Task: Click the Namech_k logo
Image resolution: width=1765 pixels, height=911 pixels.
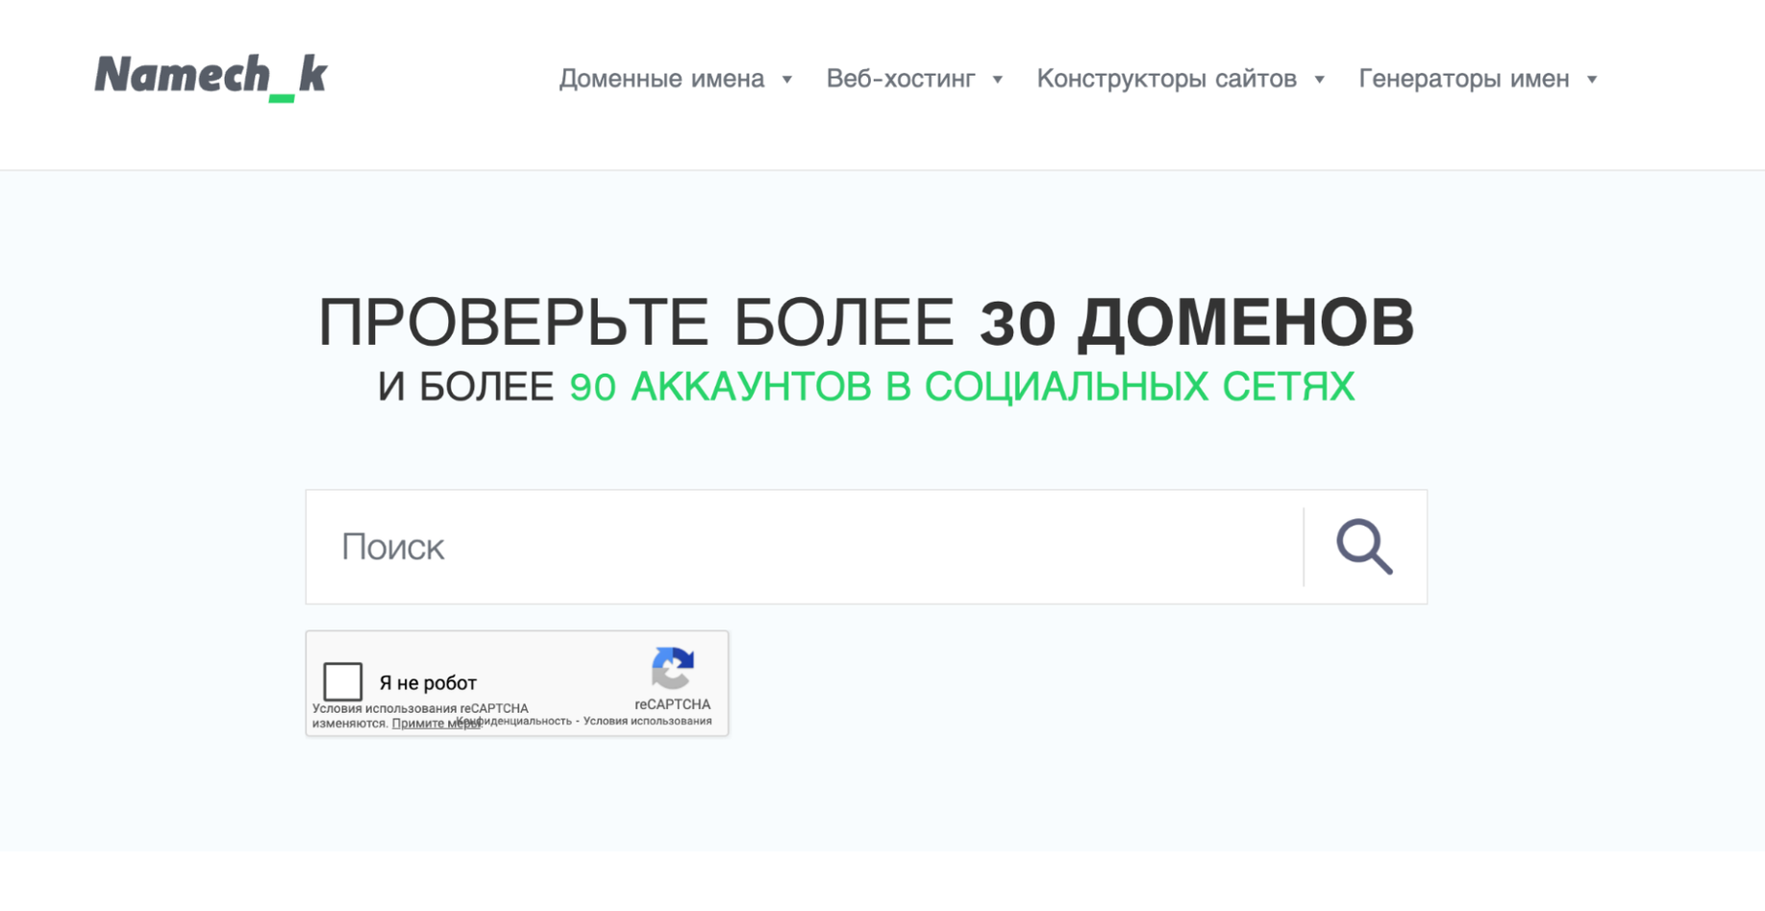Action: pyautogui.click(x=211, y=77)
